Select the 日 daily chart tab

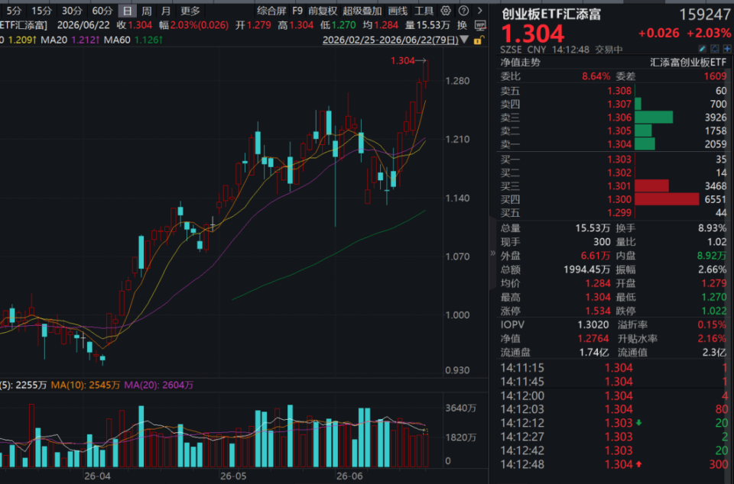pyautogui.click(x=128, y=11)
